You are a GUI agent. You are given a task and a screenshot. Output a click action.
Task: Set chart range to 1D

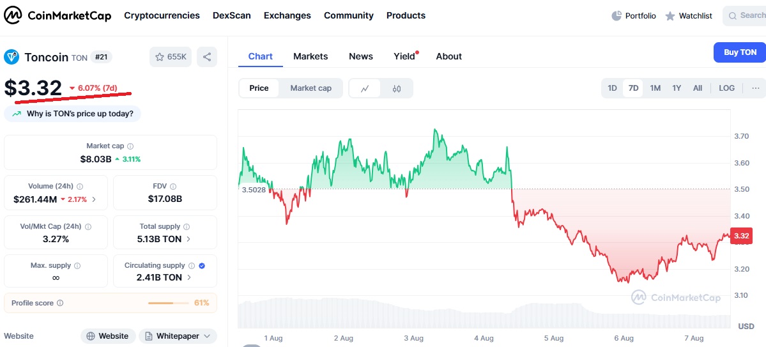point(612,88)
